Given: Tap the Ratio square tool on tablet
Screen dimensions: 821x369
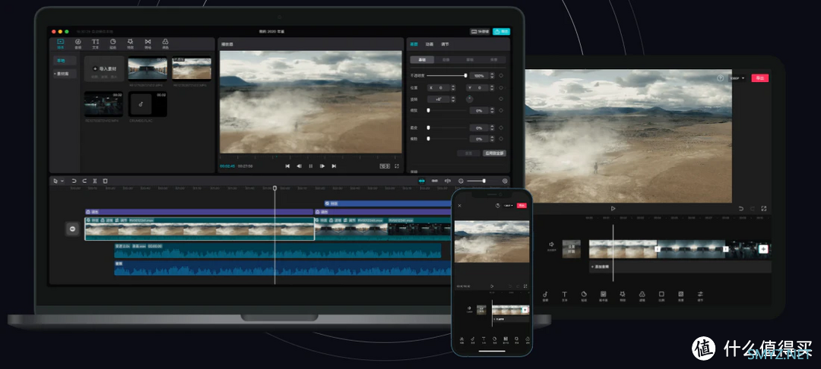Looking at the screenshot, I should pyautogui.click(x=661, y=295).
